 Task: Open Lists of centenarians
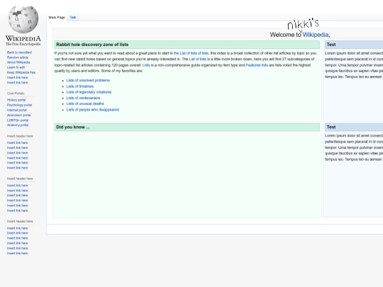[83, 98]
